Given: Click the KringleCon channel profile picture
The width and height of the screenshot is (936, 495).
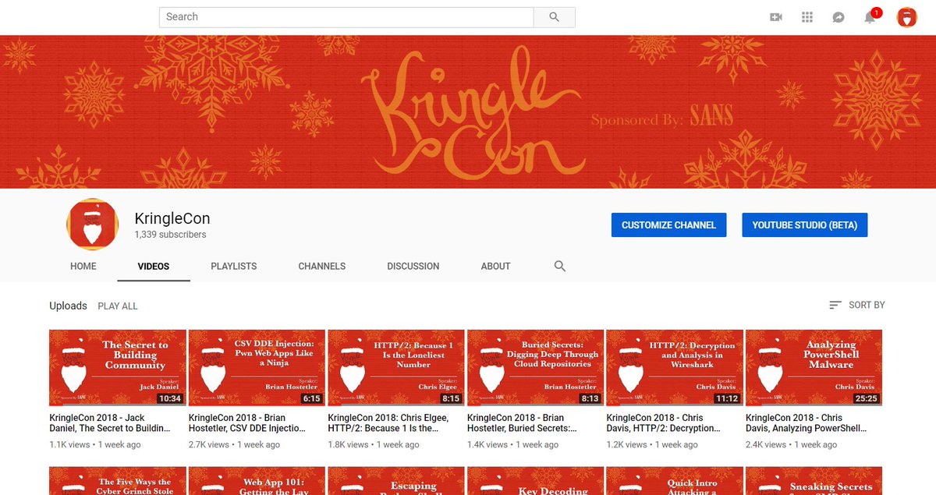Looking at the screenshot, I should click(x=92, y=225).
